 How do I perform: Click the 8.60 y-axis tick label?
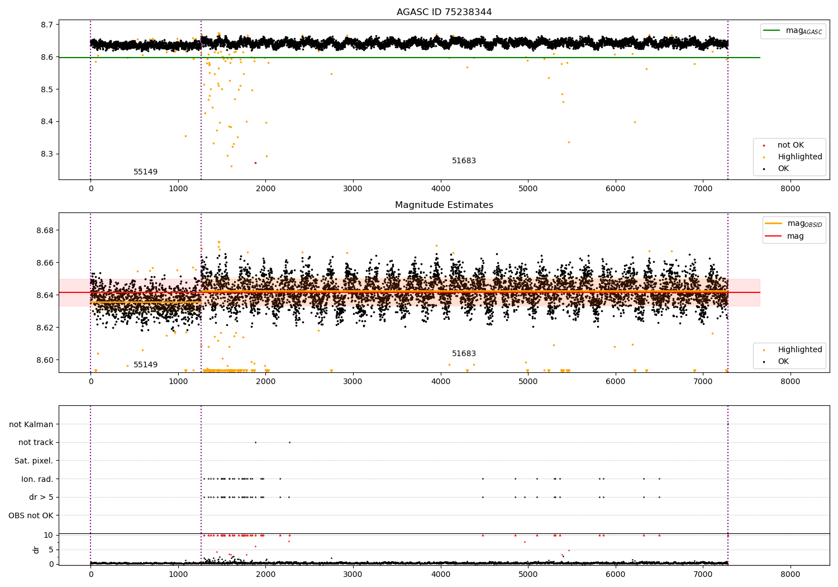[45, 360]
